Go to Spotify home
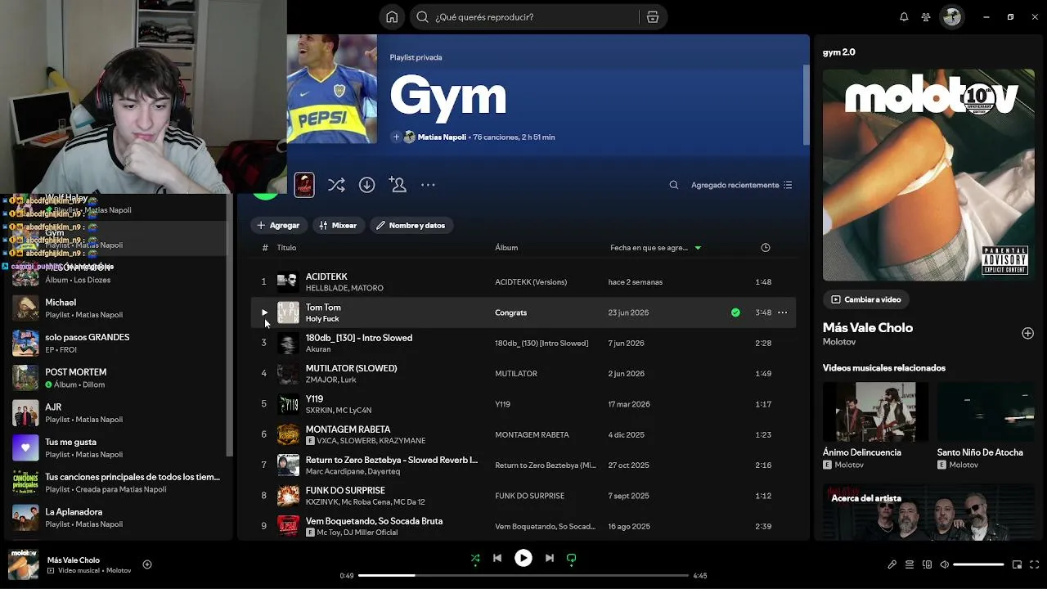Image resolution: width=1047 pixels, height=589 pixels. [x=392, y=17]
